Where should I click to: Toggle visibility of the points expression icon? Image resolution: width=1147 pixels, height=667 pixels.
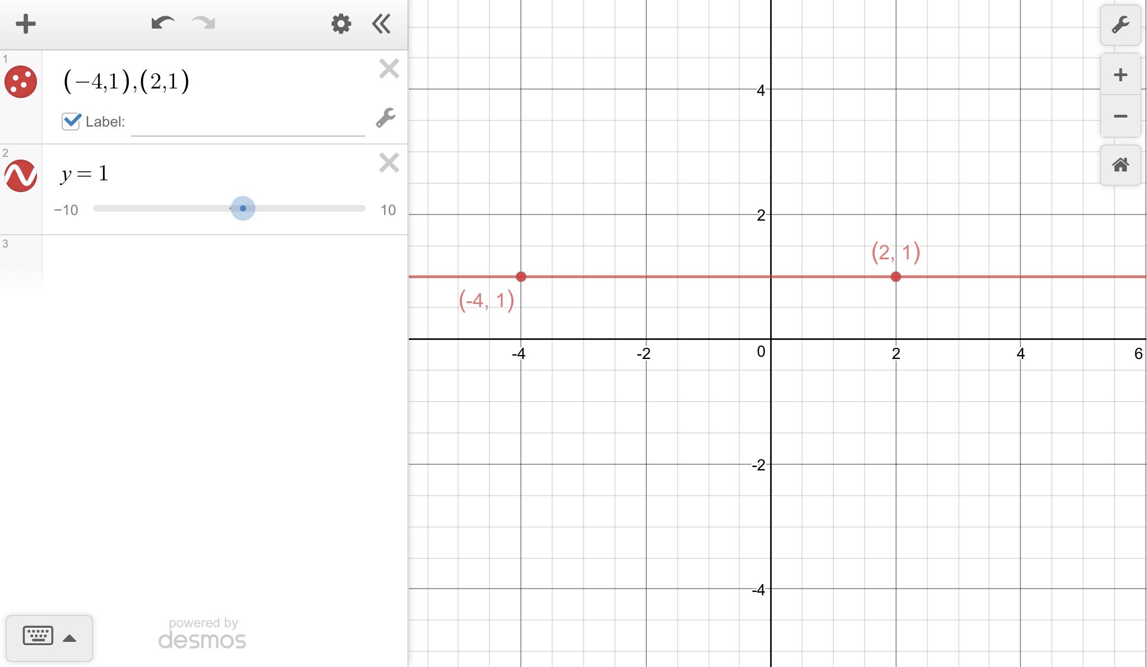tap(21, 82)
